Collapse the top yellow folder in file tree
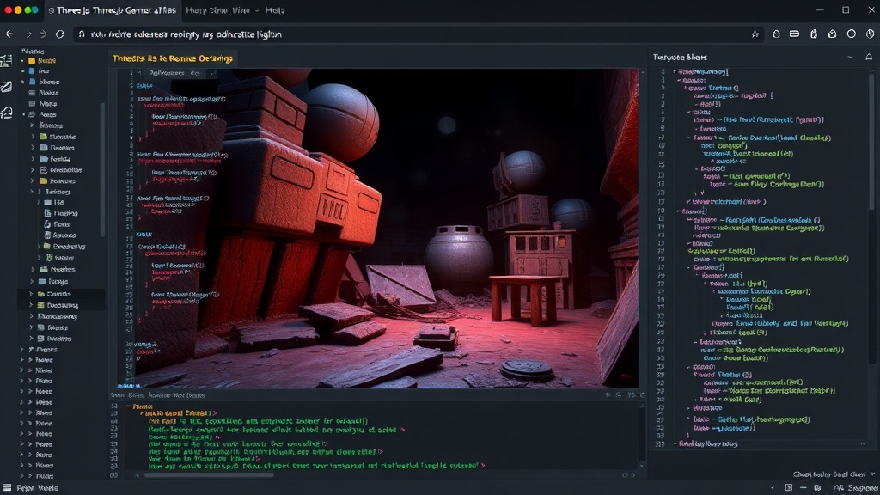 (x=22, y=61)
